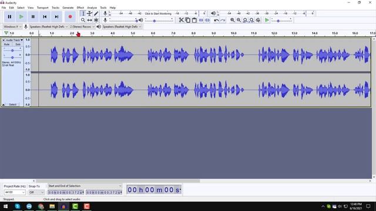Open File Explorer from the taskbar
The image size is (376, 211).
pos(52,206)
